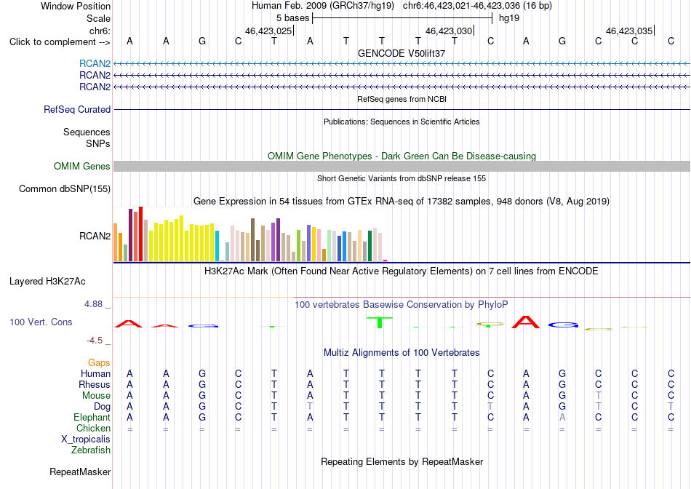
Task: Click the cyan bar in the GTEx chart
Action: (217, 246)
